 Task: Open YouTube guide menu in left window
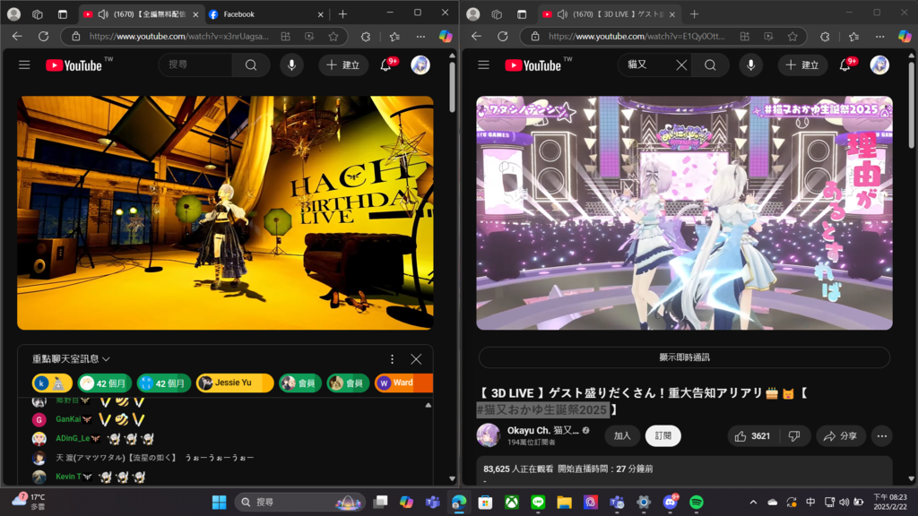(x=24, y=64)
